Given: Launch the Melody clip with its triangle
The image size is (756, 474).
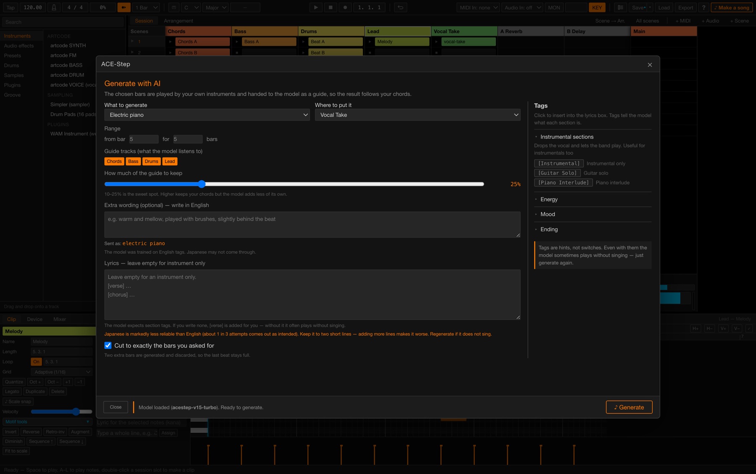Looking at the screenshot, I should point(370,42).
